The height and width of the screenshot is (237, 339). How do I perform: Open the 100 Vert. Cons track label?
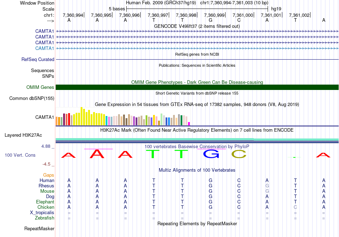(x=20, y=155)
